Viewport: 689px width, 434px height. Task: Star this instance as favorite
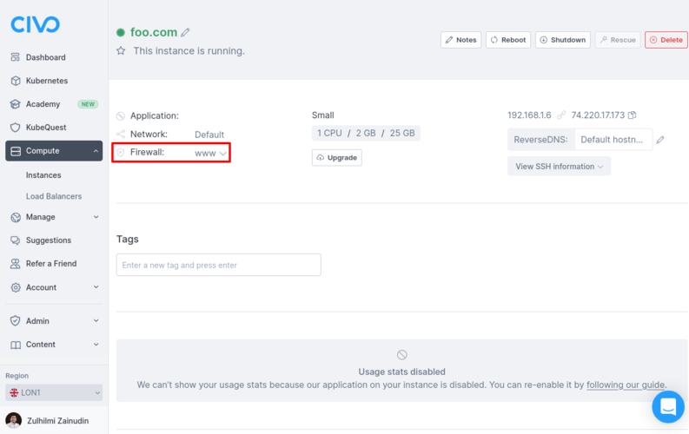point(122,51)
